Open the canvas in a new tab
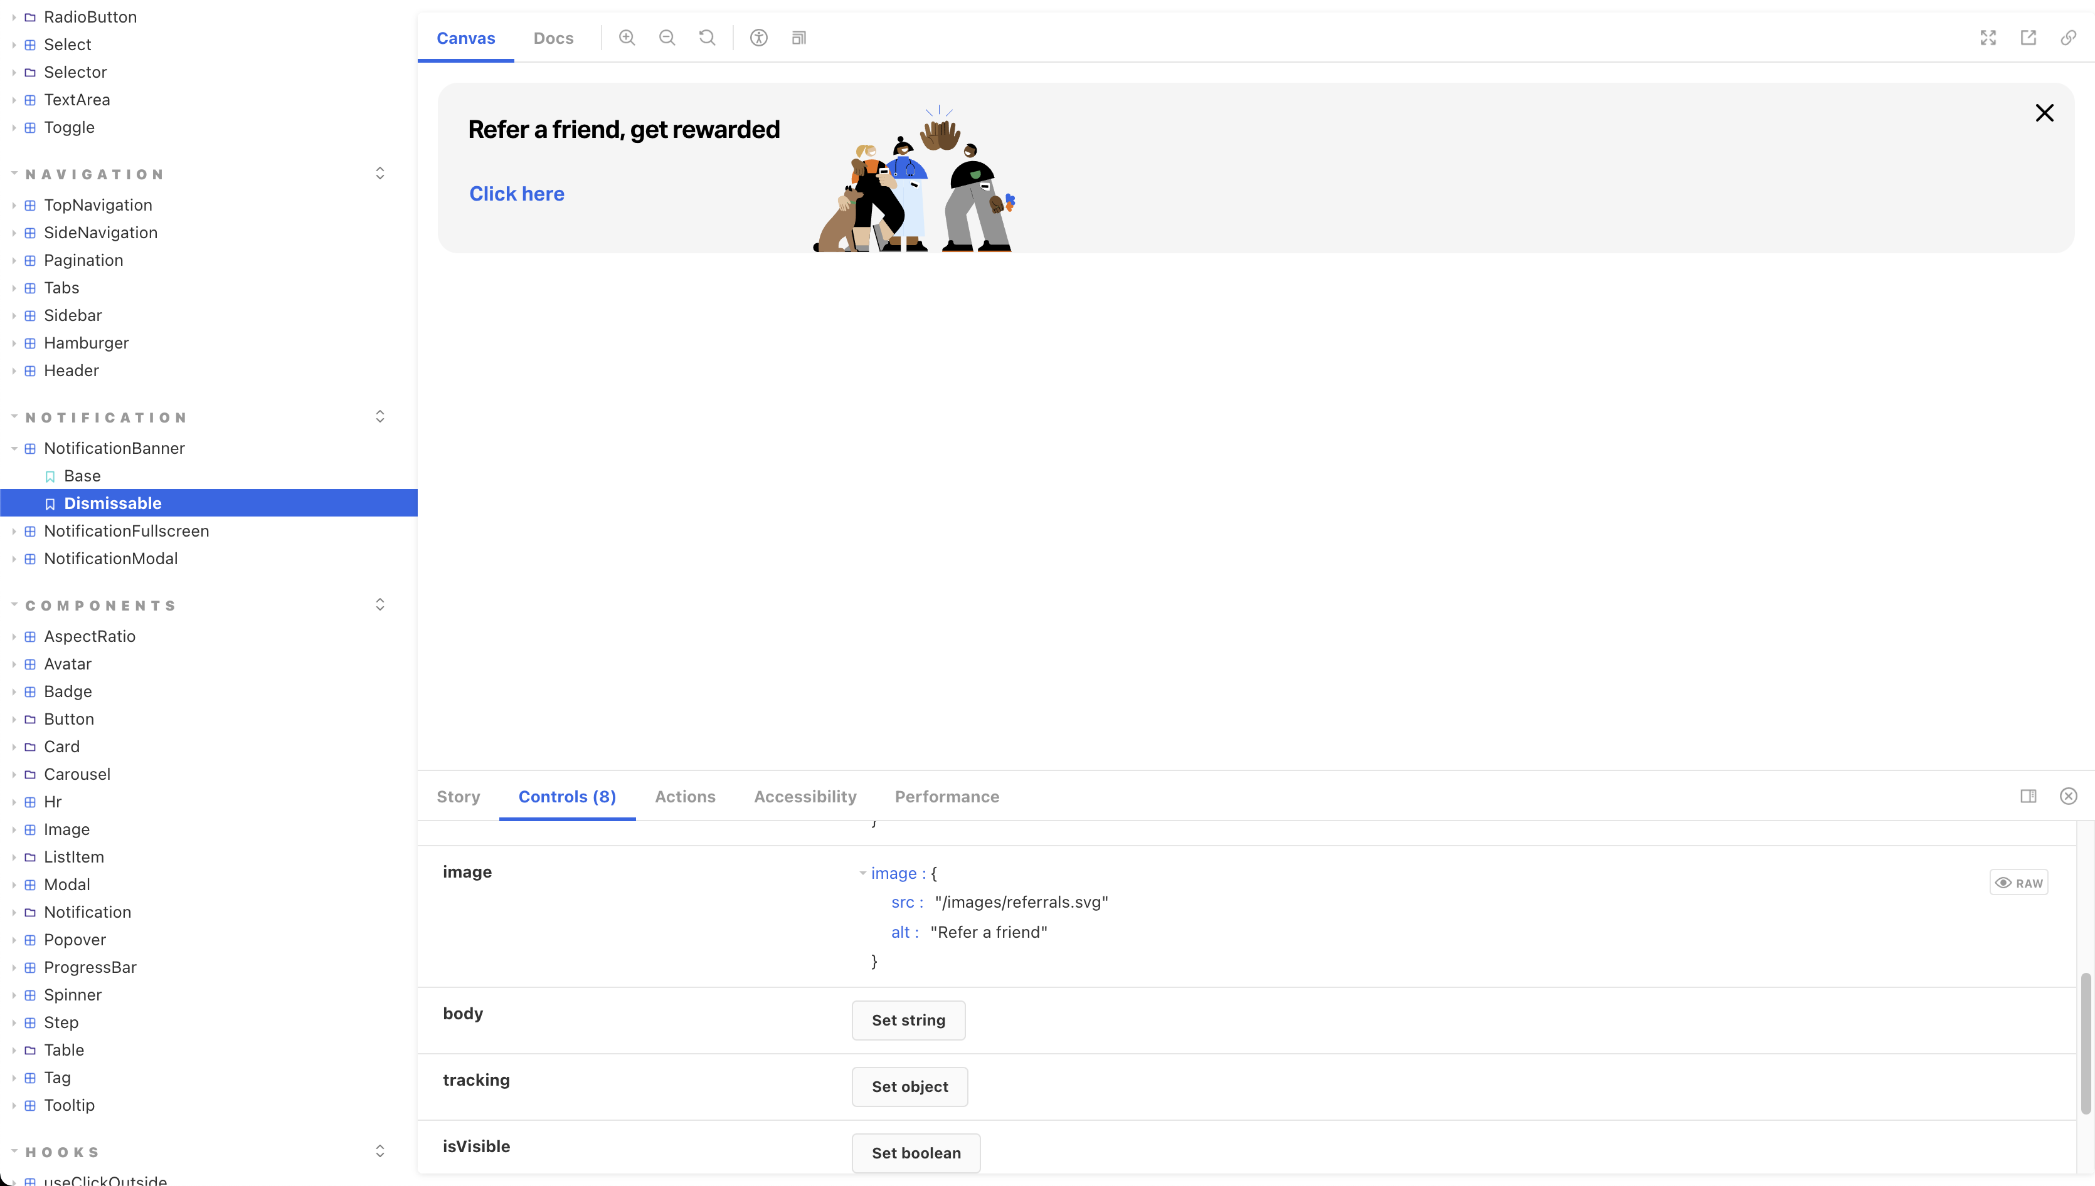2095x1186 pixels. pyautogui.click(x=2028, y=38)
